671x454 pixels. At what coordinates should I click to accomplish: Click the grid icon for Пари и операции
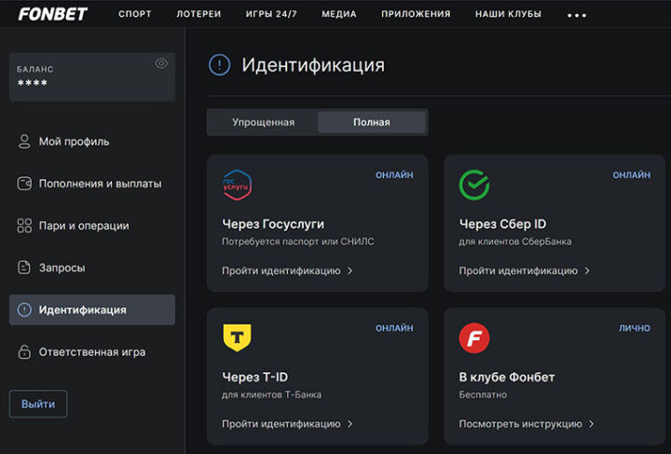(24, 226)
